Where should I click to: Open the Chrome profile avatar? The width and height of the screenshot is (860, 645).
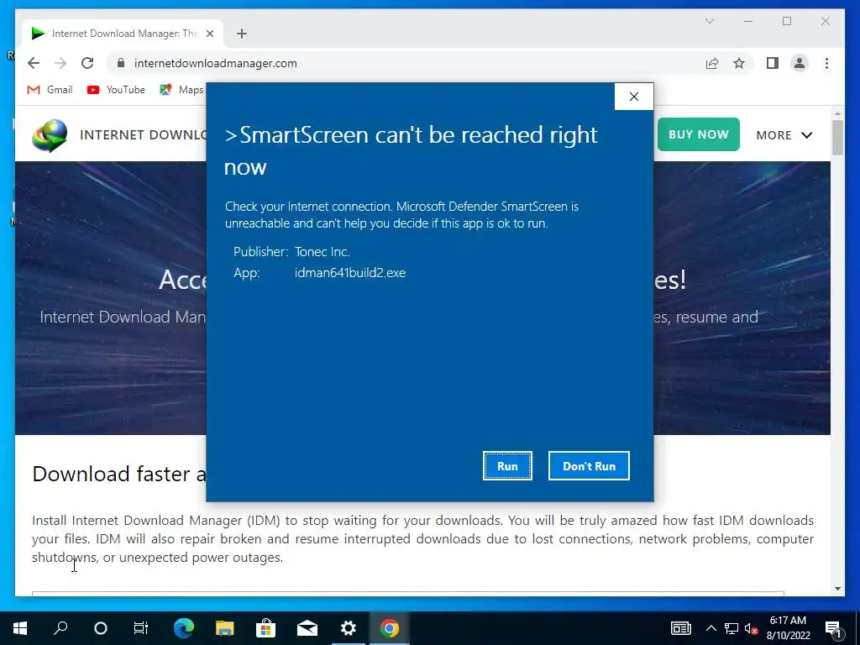coord(800,63)
